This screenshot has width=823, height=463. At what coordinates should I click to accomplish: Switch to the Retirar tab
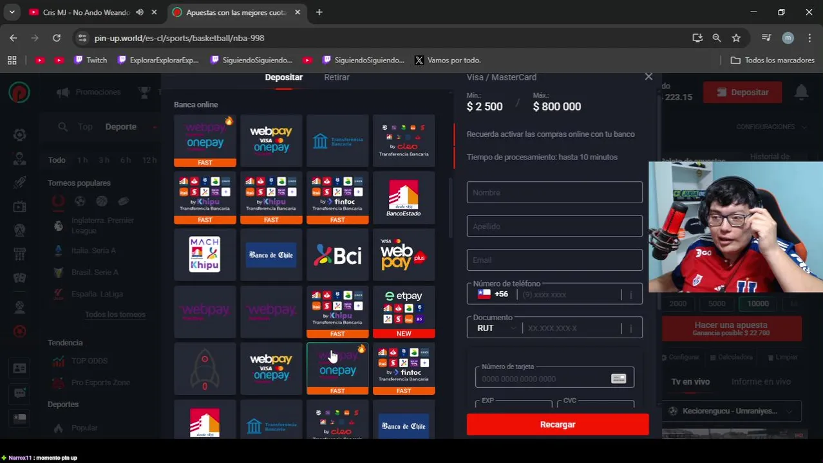(x=337, y=77)
